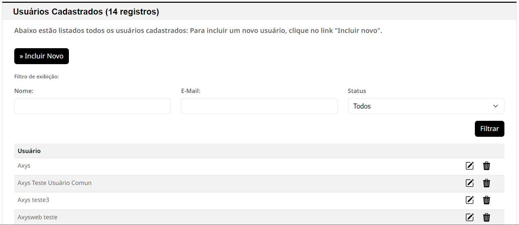Open the Status dropdown
The image size is (519, 225).
tap(426, 106)
